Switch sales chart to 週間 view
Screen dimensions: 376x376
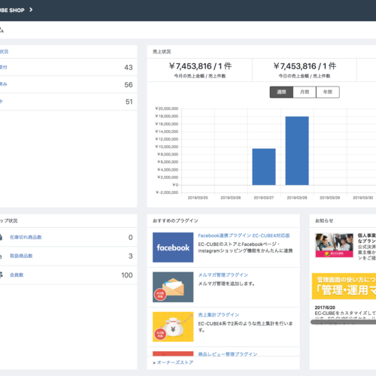tap(281, 92)
